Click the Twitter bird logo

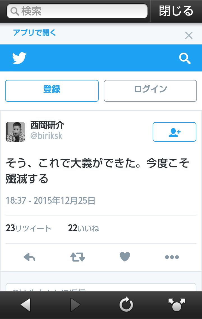[19, 58]
